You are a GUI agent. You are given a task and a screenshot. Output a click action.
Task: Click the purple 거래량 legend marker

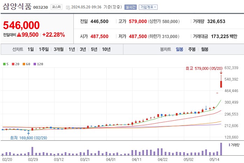229,145
